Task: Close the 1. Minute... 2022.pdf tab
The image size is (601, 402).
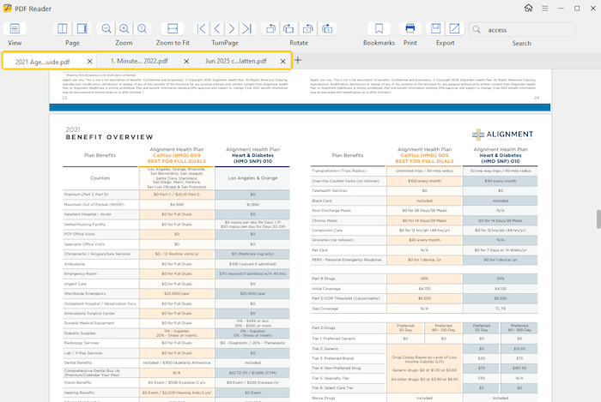Action: tap(186, 61)
